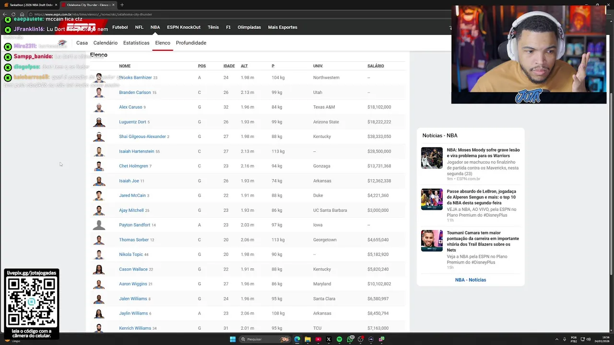The width and height of the screenshot is (614, 345).
Task: Open the POR PTB2 language switcher
Action: (x=574, y=339)
